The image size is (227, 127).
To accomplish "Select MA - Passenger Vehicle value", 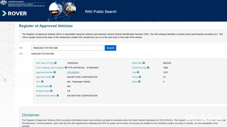I will (x=79, y=82).
